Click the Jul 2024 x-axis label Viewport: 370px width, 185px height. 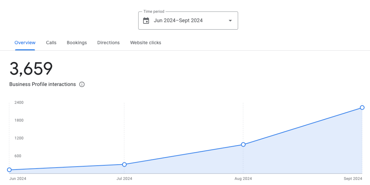pos(124,179)
